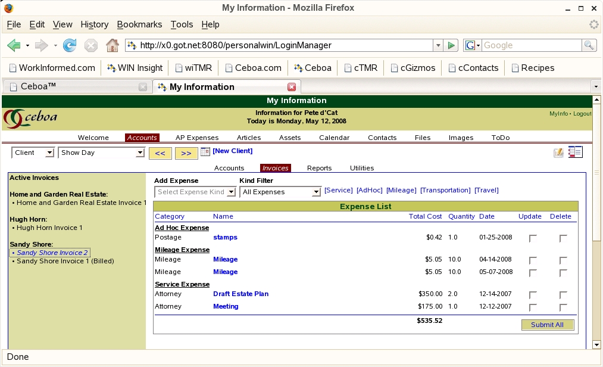Image resolution: width=603 pixels, height=367 pixels.
Task: Click the green Go arrow beside URL bar
Action: coord(452,45)
